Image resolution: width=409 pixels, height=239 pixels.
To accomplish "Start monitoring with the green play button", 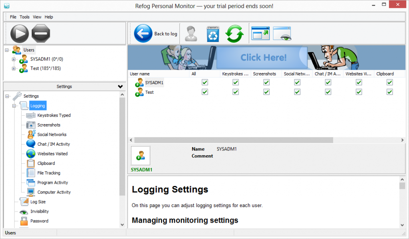I will pyautogui.click(x=19, y=34).
